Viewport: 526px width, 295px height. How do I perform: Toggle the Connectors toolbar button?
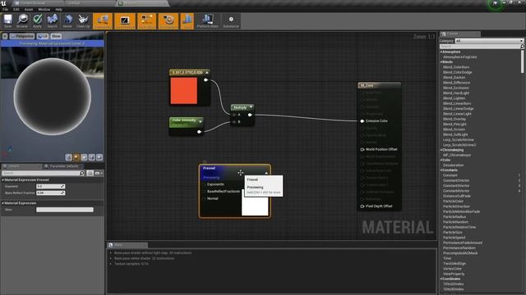coord(103,21)
